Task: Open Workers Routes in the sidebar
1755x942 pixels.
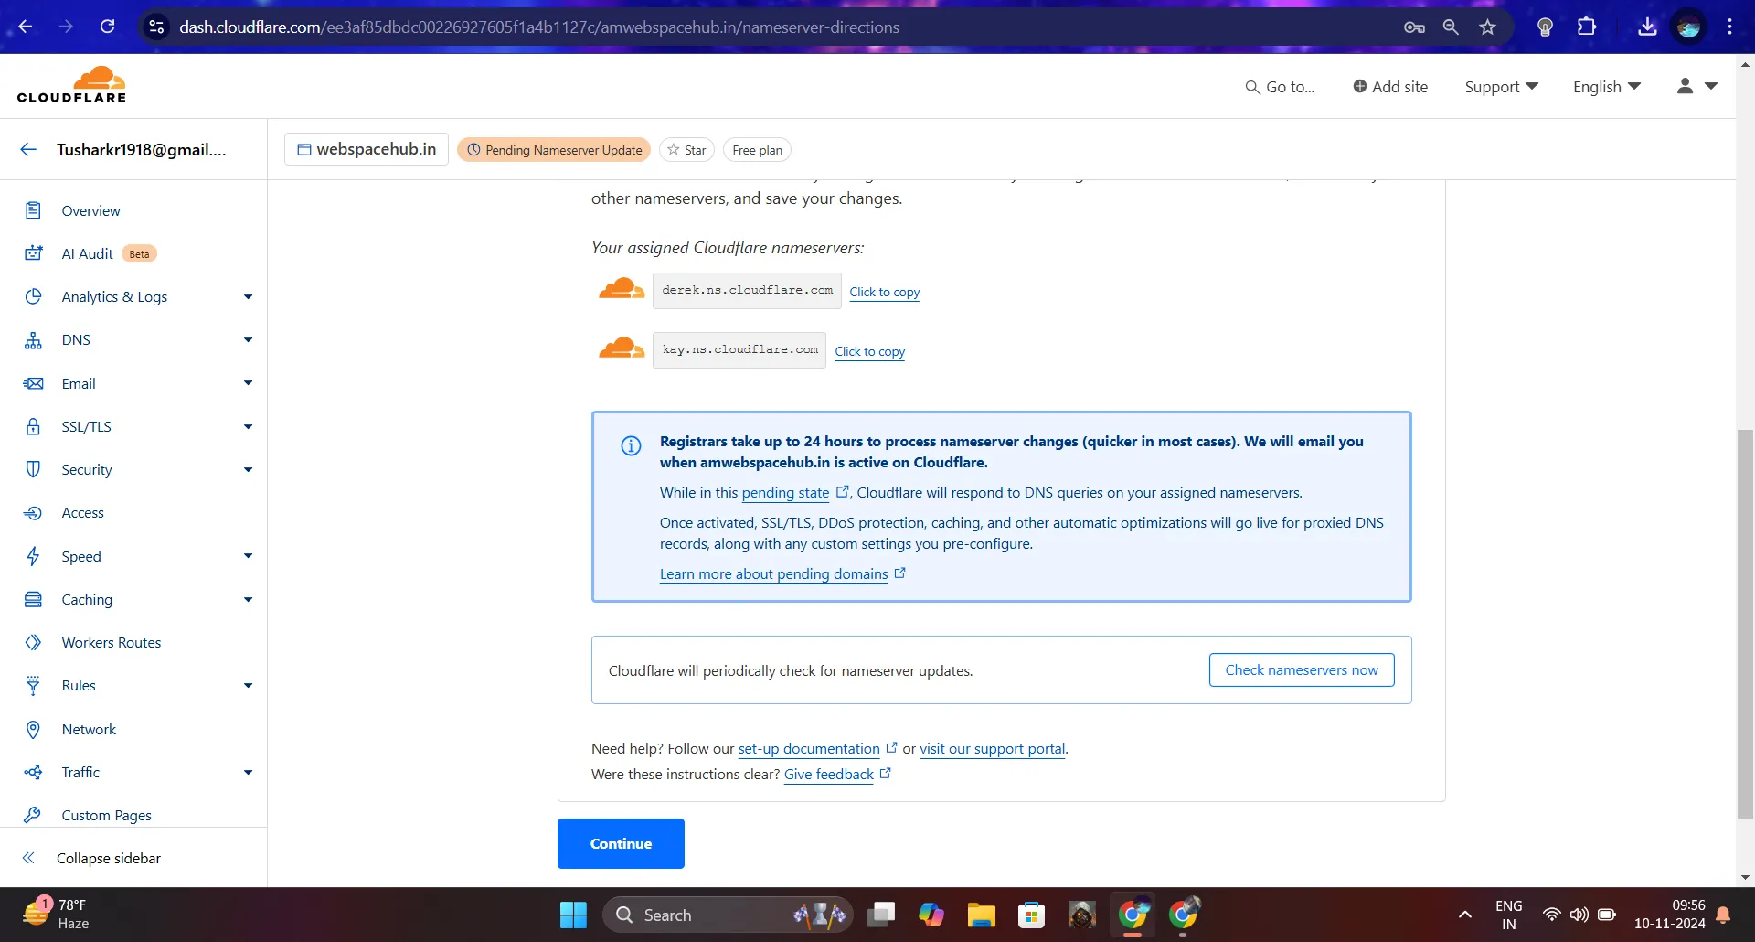Action: [111, 642]
